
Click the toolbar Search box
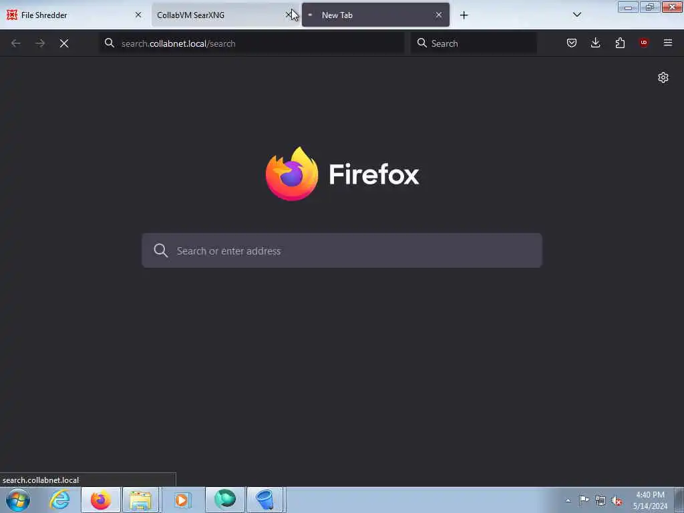(474, 43)
